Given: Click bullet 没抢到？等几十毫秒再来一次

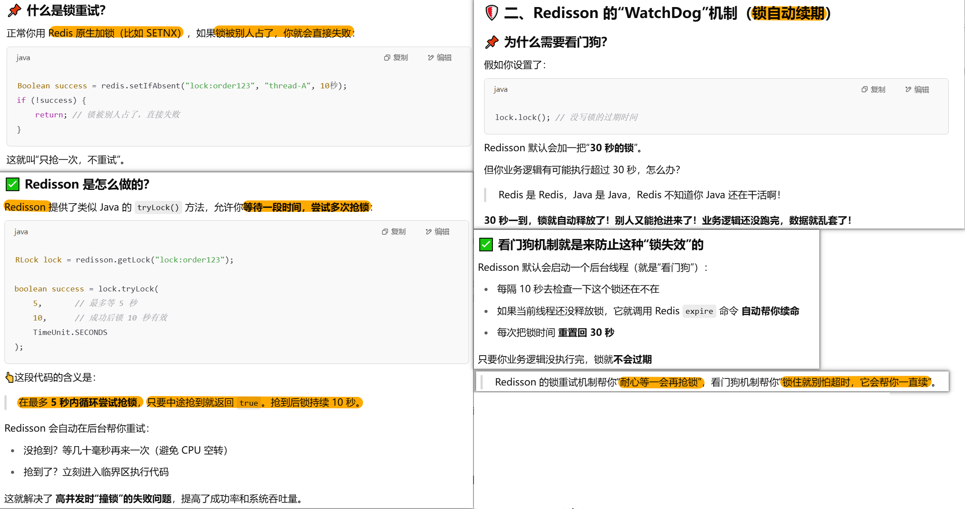Looking at the screenshot, I should coord(125,450).
